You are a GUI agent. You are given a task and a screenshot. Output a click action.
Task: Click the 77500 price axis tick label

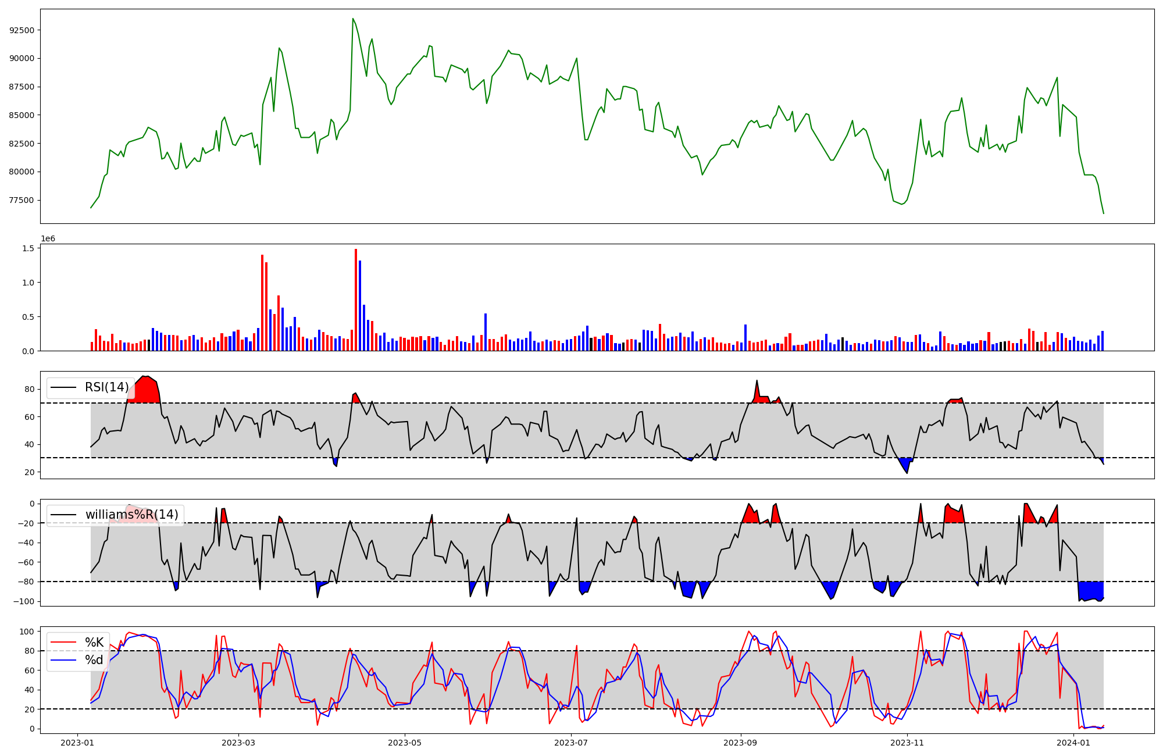click(x=22, y=200)
